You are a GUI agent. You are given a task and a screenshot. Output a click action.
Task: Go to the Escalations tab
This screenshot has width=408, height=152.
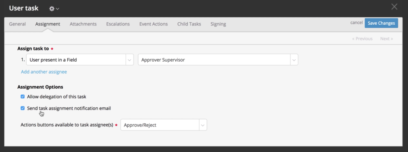coord(118,24)
